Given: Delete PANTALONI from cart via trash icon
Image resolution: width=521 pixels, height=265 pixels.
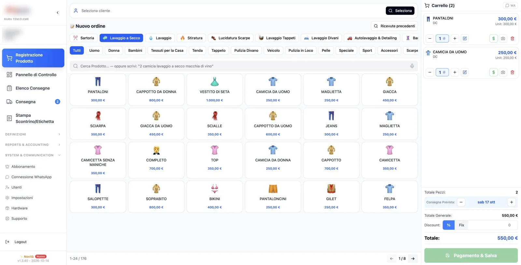Looking at the screenshot, I should click(512, 38).
